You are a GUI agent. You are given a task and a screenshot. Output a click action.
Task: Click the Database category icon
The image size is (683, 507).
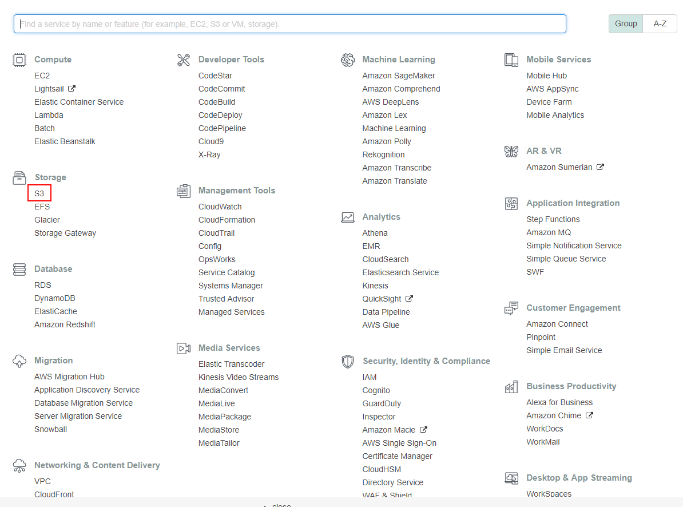pos(19,269)
